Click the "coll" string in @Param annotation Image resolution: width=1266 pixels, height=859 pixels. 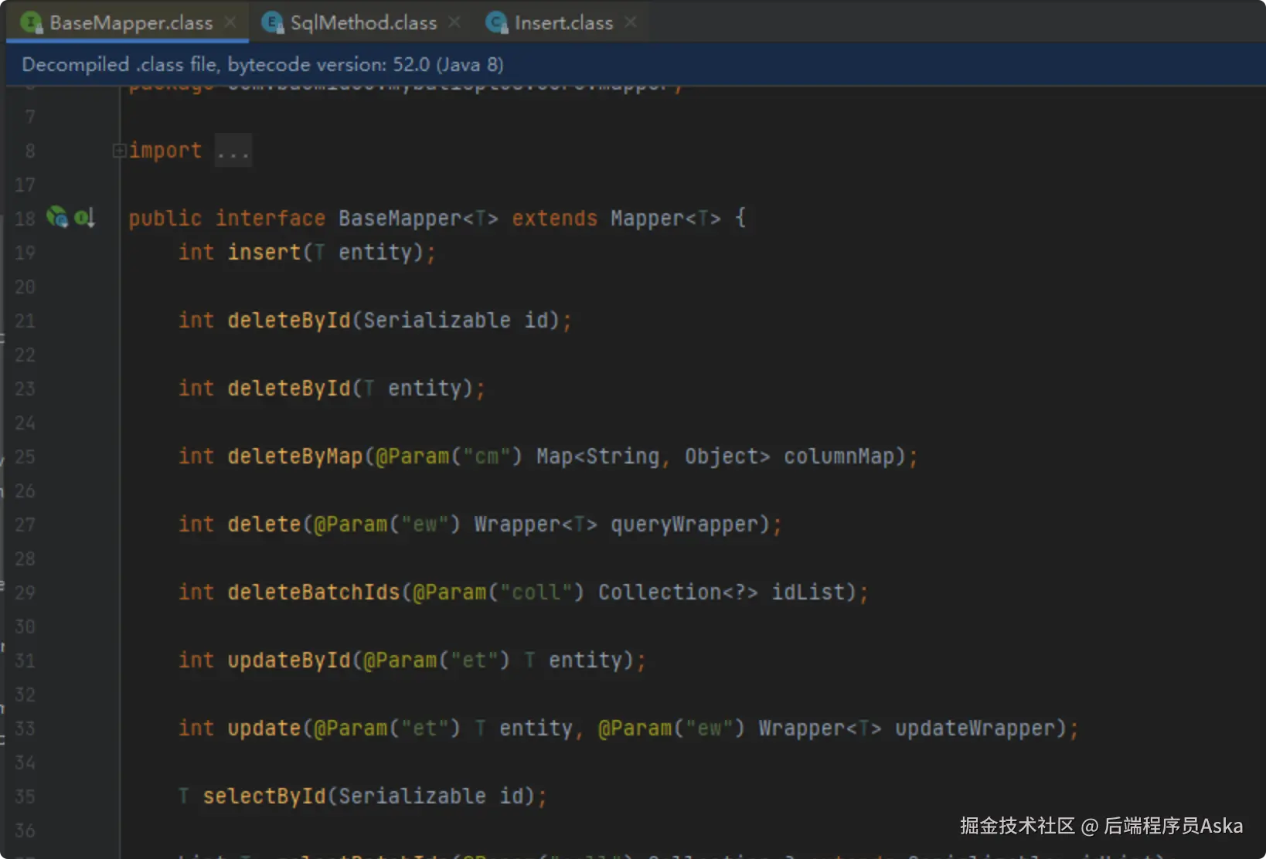point(536,592)
